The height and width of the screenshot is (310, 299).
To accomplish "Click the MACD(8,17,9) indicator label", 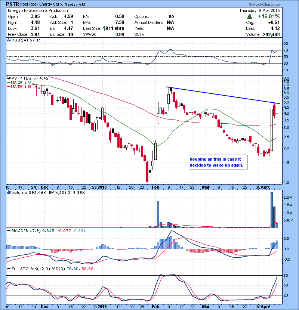I will click(26, 231).
